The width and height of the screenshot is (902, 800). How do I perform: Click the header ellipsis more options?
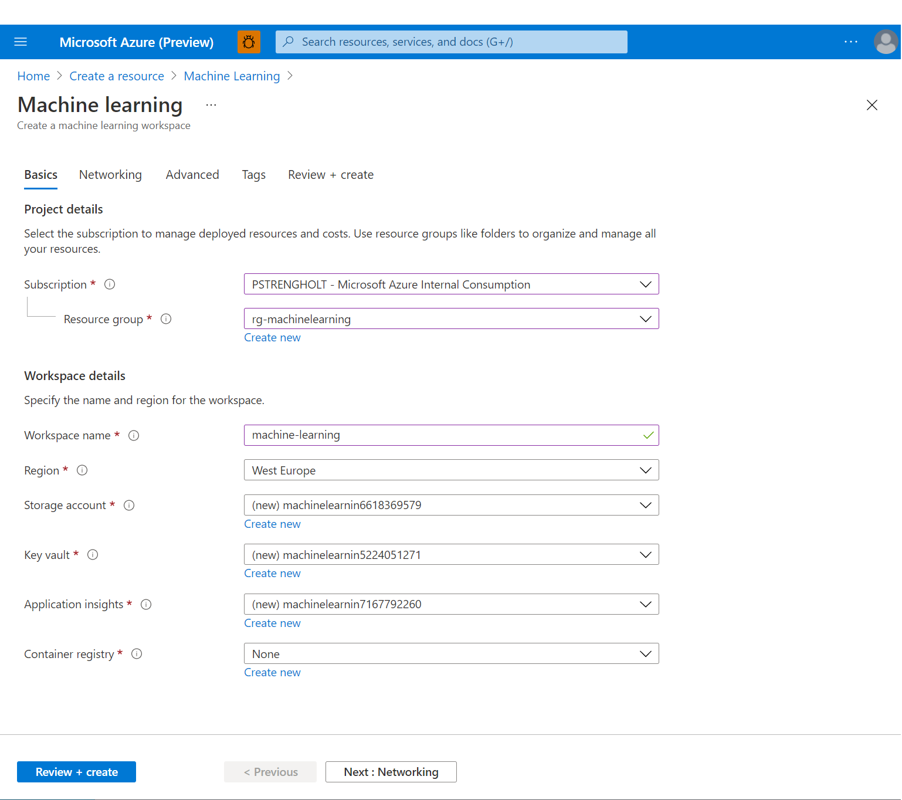click(850, 42)
